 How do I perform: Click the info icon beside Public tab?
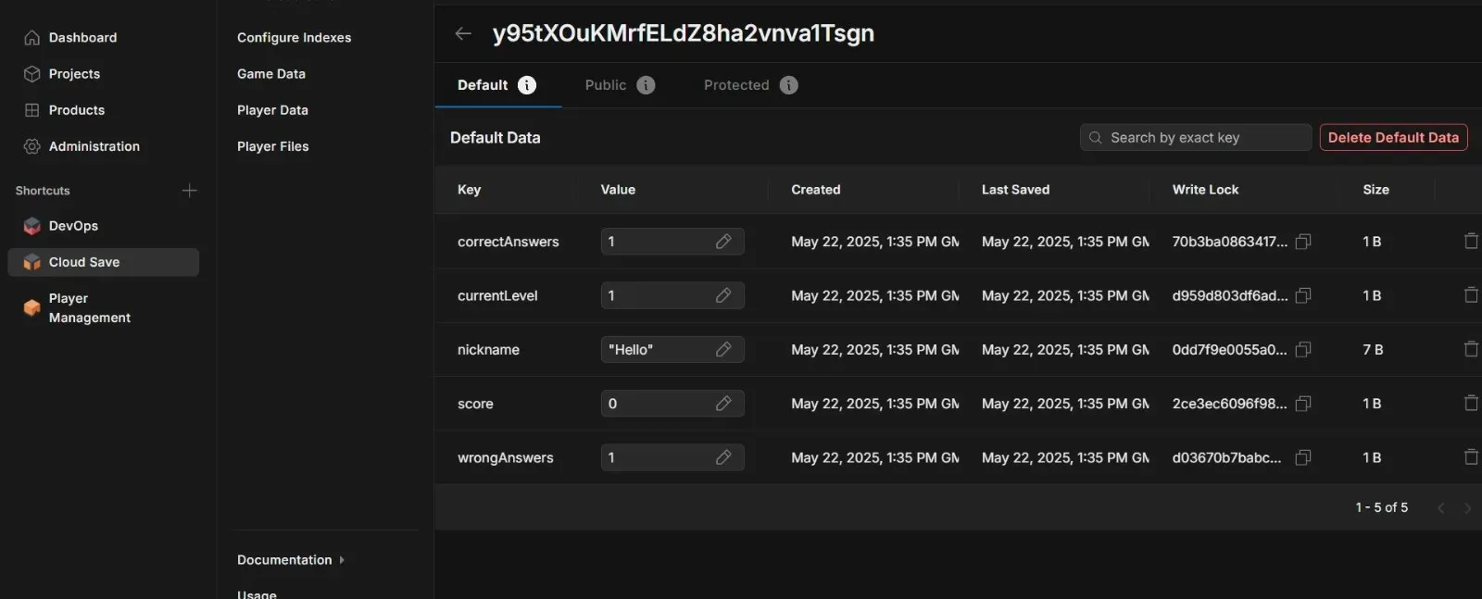[646, 85]
